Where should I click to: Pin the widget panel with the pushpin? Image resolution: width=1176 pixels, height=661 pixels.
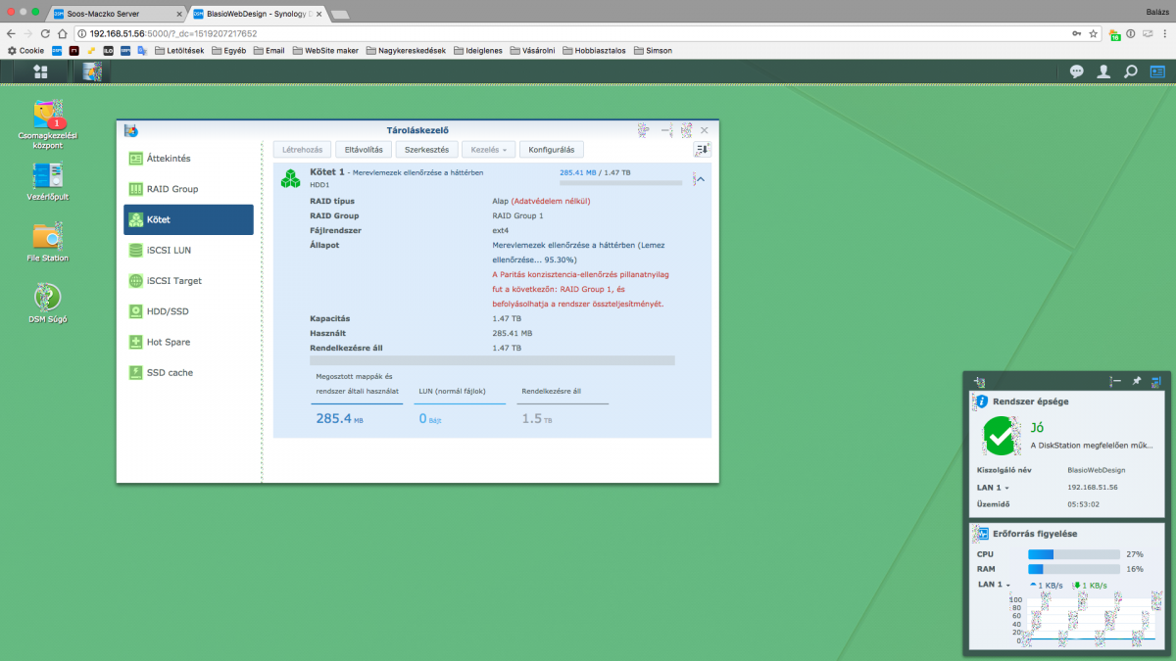[x=1137, y=381]
